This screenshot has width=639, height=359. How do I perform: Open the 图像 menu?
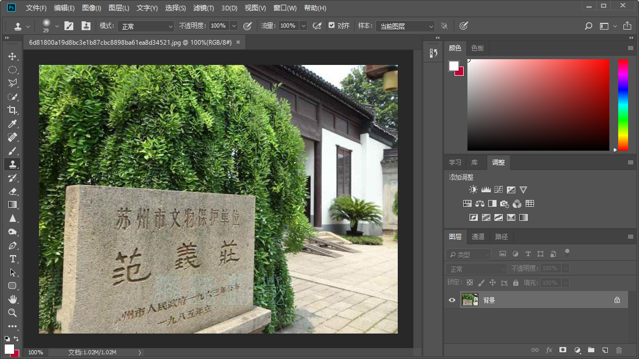[92, 8]
